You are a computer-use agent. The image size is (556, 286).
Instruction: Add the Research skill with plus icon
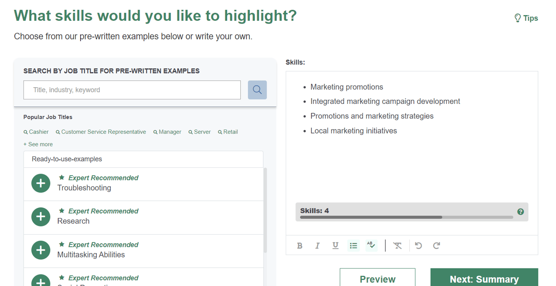41,217
